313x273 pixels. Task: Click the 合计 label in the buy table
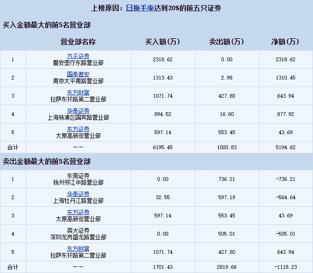(13, 147)
